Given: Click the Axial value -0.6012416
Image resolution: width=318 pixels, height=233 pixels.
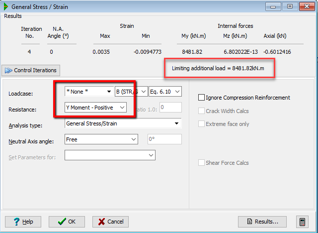Looking at the screenshot, I should 277,52.
